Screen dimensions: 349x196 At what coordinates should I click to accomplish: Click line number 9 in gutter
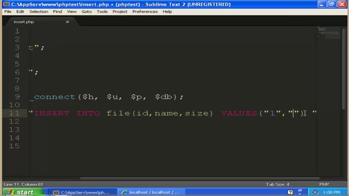click(17, 97)
